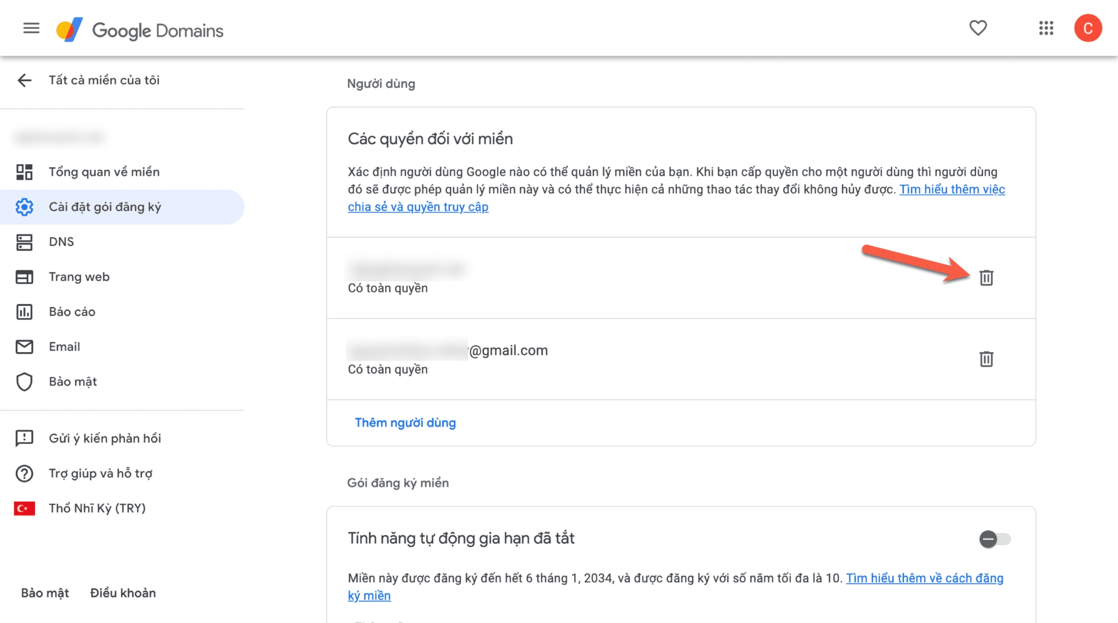The width and height of the screenshot is (1118, 623).
Task: Open Bảo mật shield item
Action: 73,382
